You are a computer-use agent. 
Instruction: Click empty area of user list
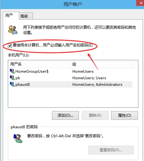click(73, 97)
